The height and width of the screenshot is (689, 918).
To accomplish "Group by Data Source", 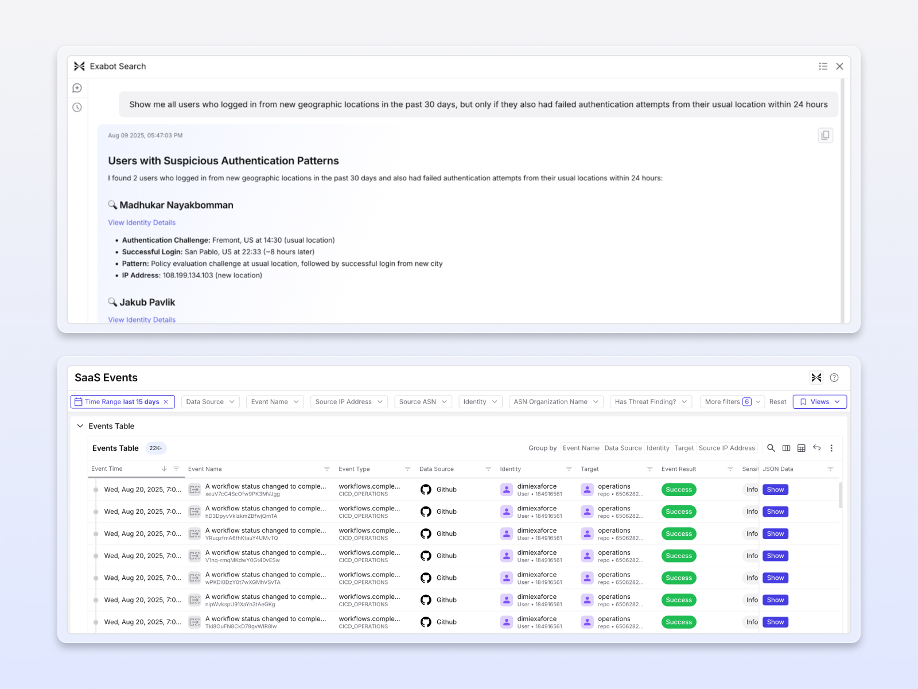I will [x=623, y=448].
